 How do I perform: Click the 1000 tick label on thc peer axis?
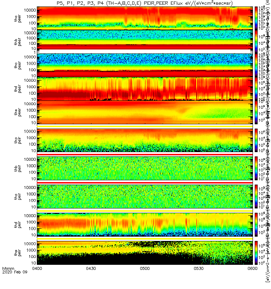pyautogui.click(x=31, y=64)
